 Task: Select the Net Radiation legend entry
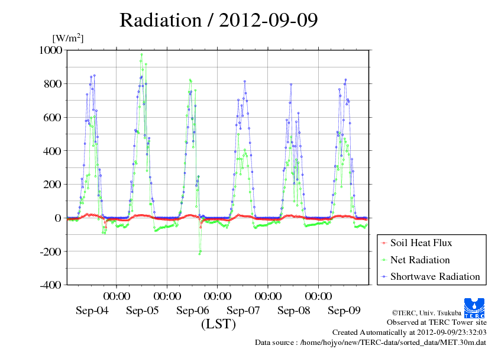(415, 260)
